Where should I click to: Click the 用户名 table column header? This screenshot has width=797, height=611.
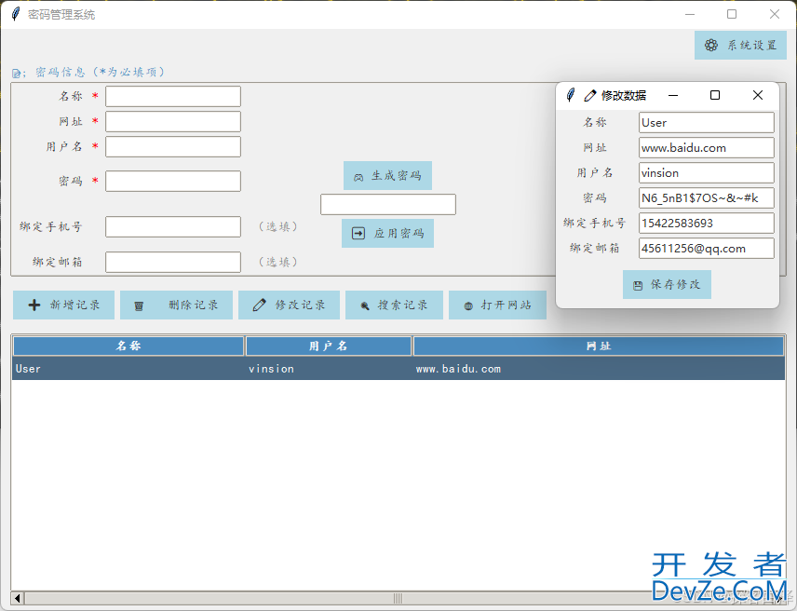click(x=329, y=346)
